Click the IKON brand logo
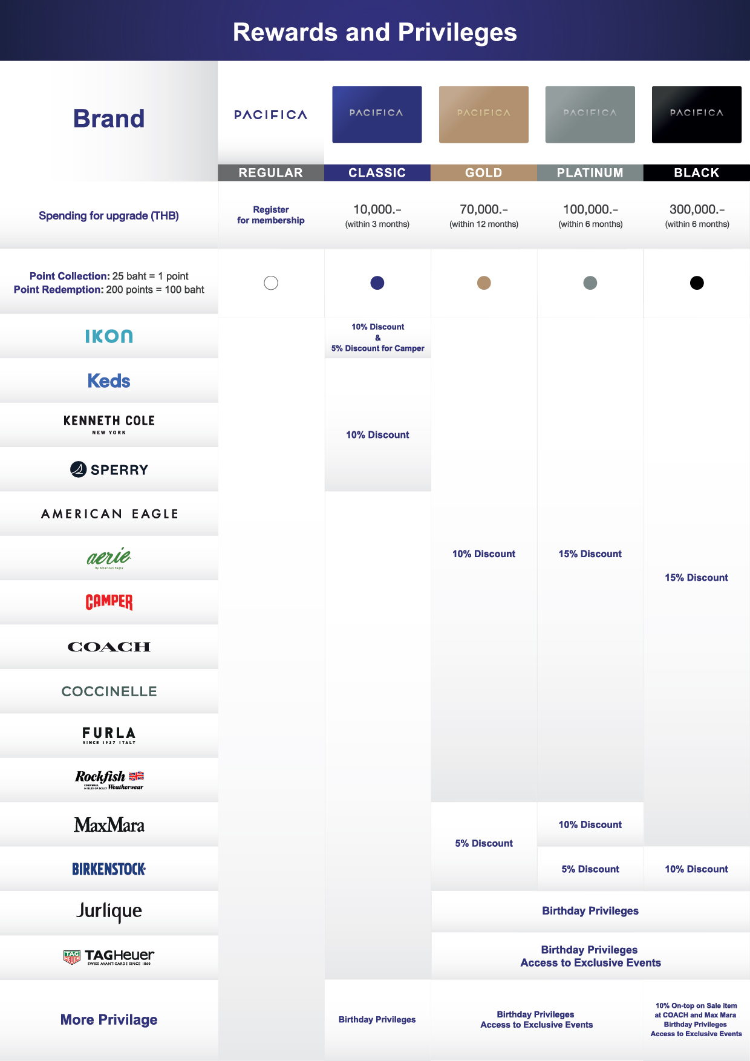Viewport: 750px width, 1061px height. [x=109, y=336]
